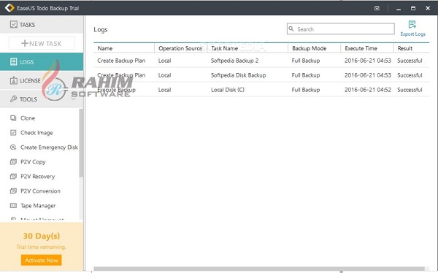Open P2V Conversion tool
Image resolution: width=438 pixels, height=273 pixels.
(x=40, y=191)
